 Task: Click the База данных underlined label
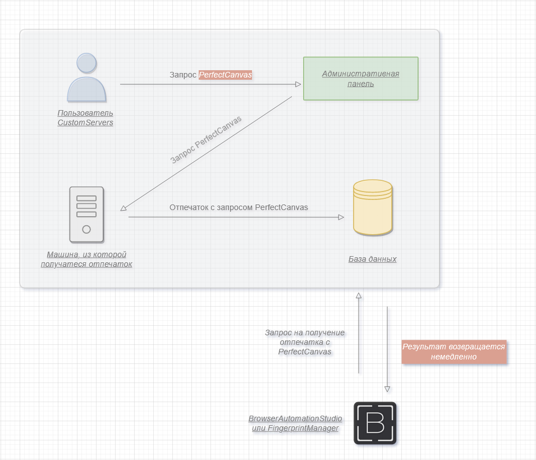click(x=372, y=259)
